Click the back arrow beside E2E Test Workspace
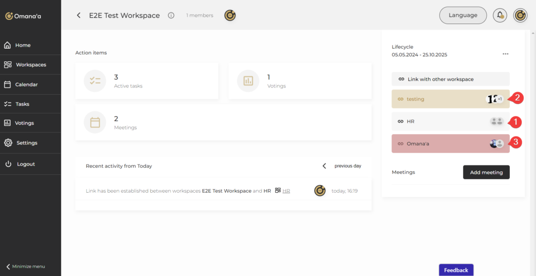This screenshot has width=536, height=276. 79,16
